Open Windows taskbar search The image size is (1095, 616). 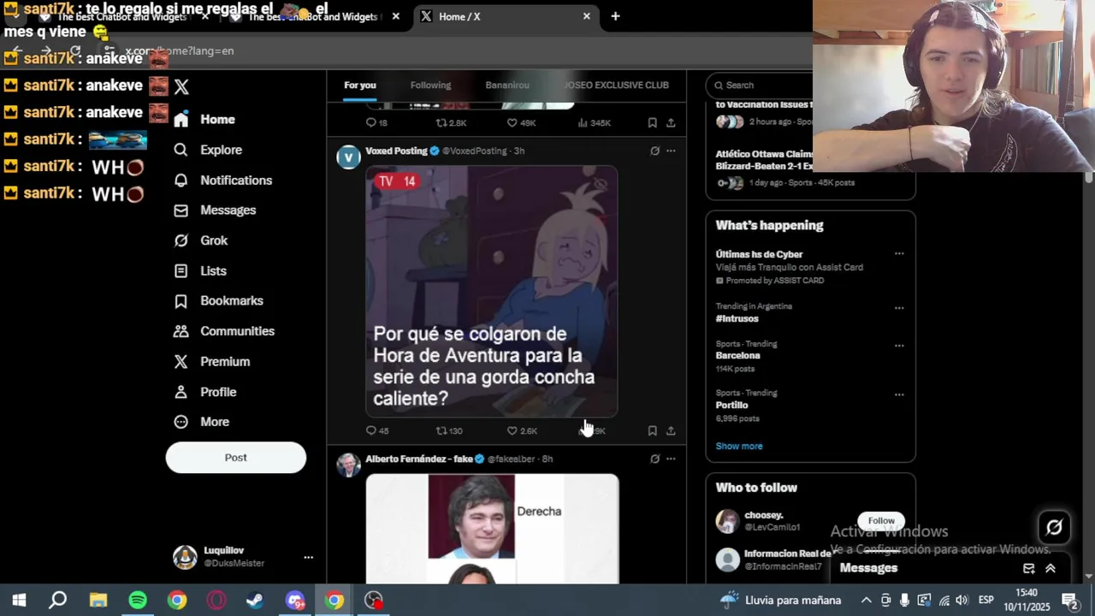pyautogui.click(x=57, y=601)
